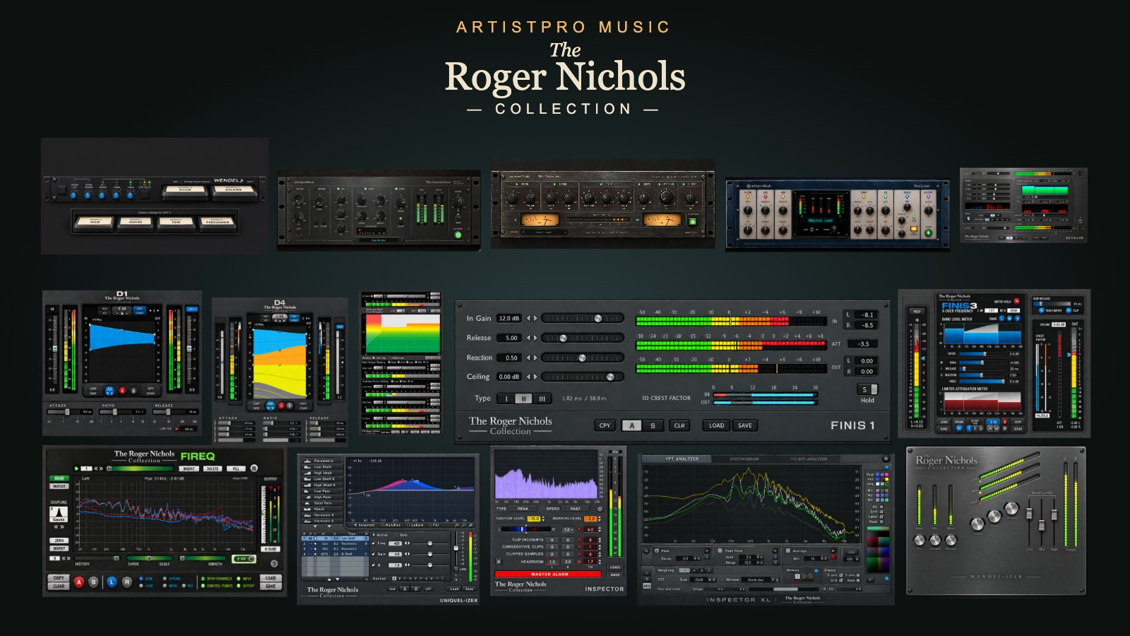
Task: Pick Low Pass filter in Uniquel-izer
Action: (x=323, y=491)
